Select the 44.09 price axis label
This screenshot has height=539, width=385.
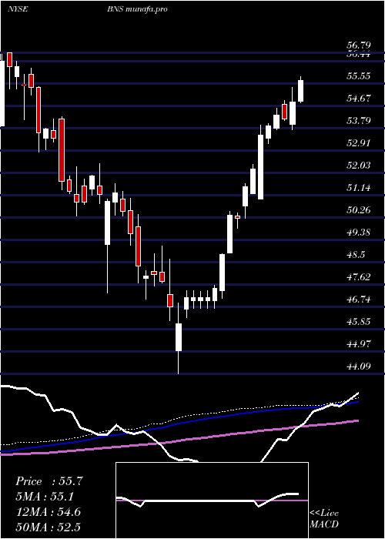[359, 367]
